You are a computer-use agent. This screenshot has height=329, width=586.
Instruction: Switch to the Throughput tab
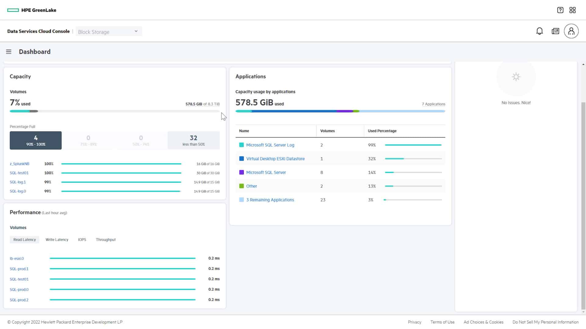[106, 240]
